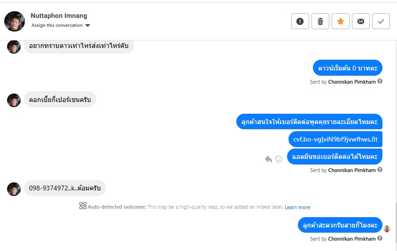The image size is (397, 251).
Task: Click help icon next to first Sent by
Action: click(380, 81)
